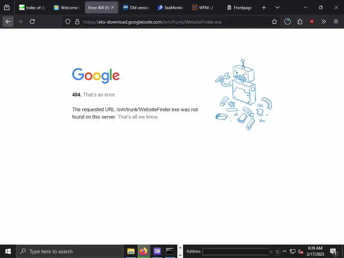
Task: Switch to the WFM : / tab
Action: [x=205, y=8]
